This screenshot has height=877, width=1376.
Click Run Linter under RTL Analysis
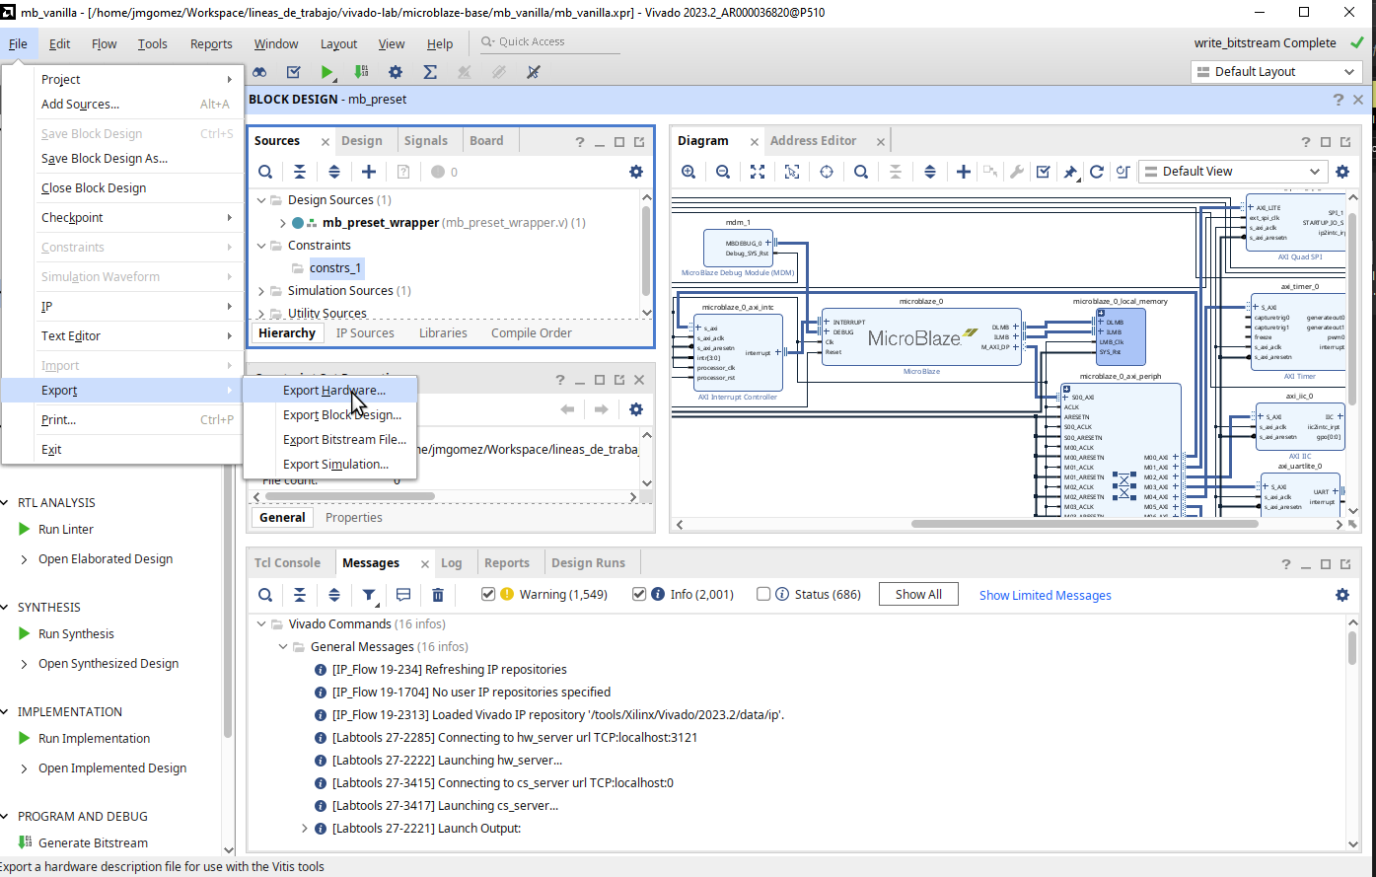[66, 530]
